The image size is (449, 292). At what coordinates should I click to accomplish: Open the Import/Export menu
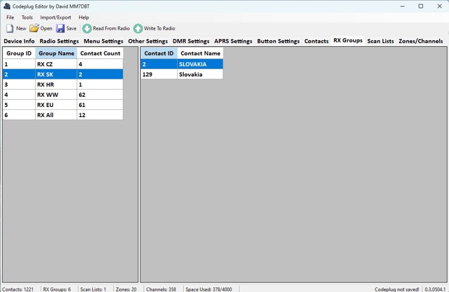tap(56, 17)
